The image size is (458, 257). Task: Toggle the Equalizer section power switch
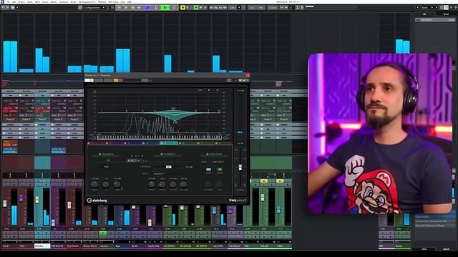pos(99,154)
